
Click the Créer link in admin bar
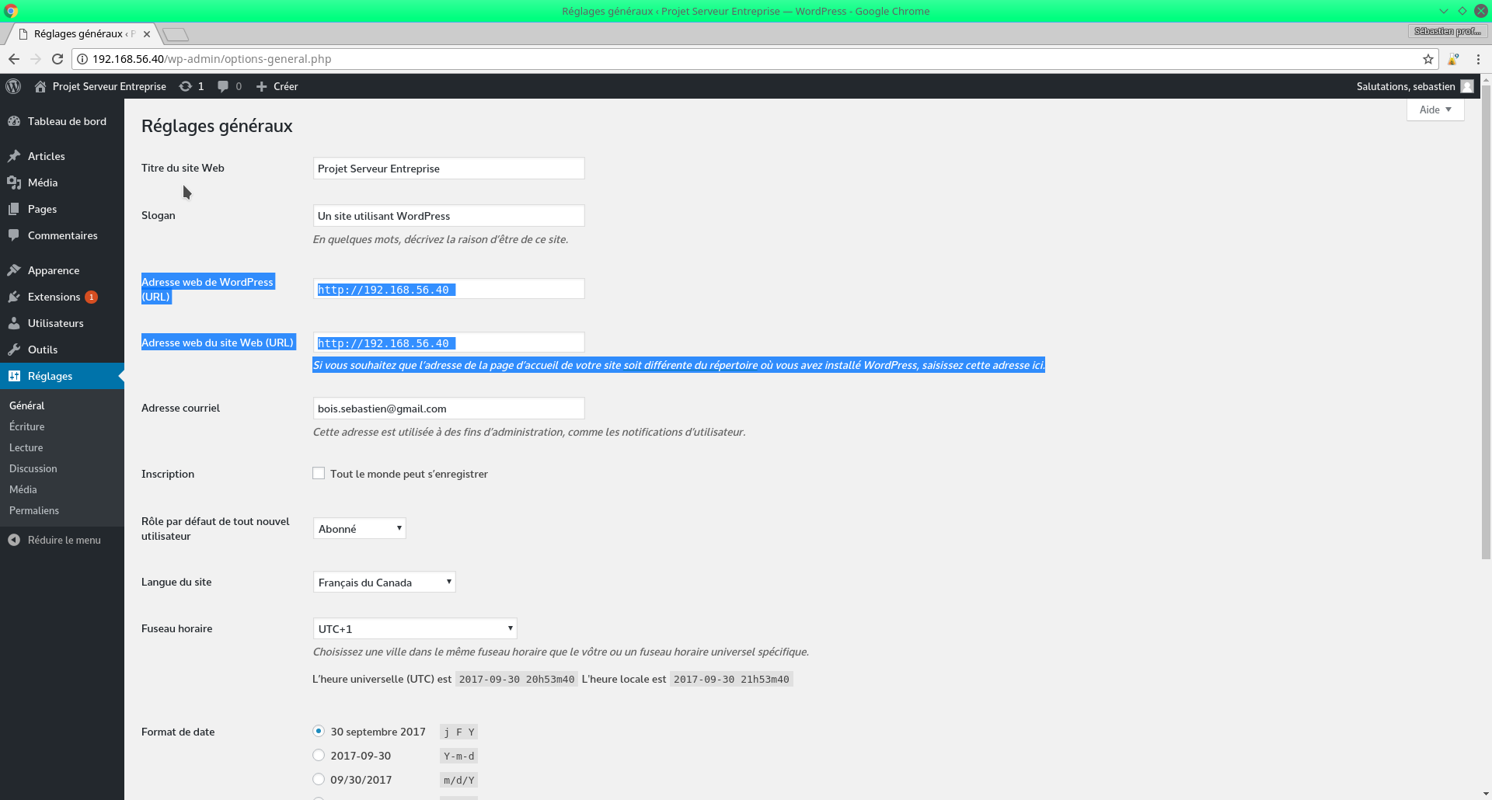(286, 86)
